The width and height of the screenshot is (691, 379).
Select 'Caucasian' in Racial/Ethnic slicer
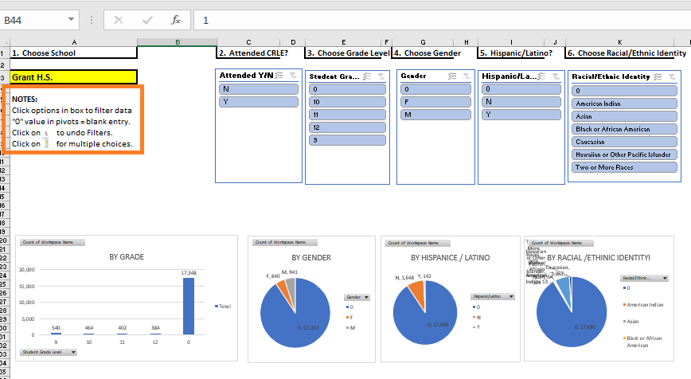point(623,142)
